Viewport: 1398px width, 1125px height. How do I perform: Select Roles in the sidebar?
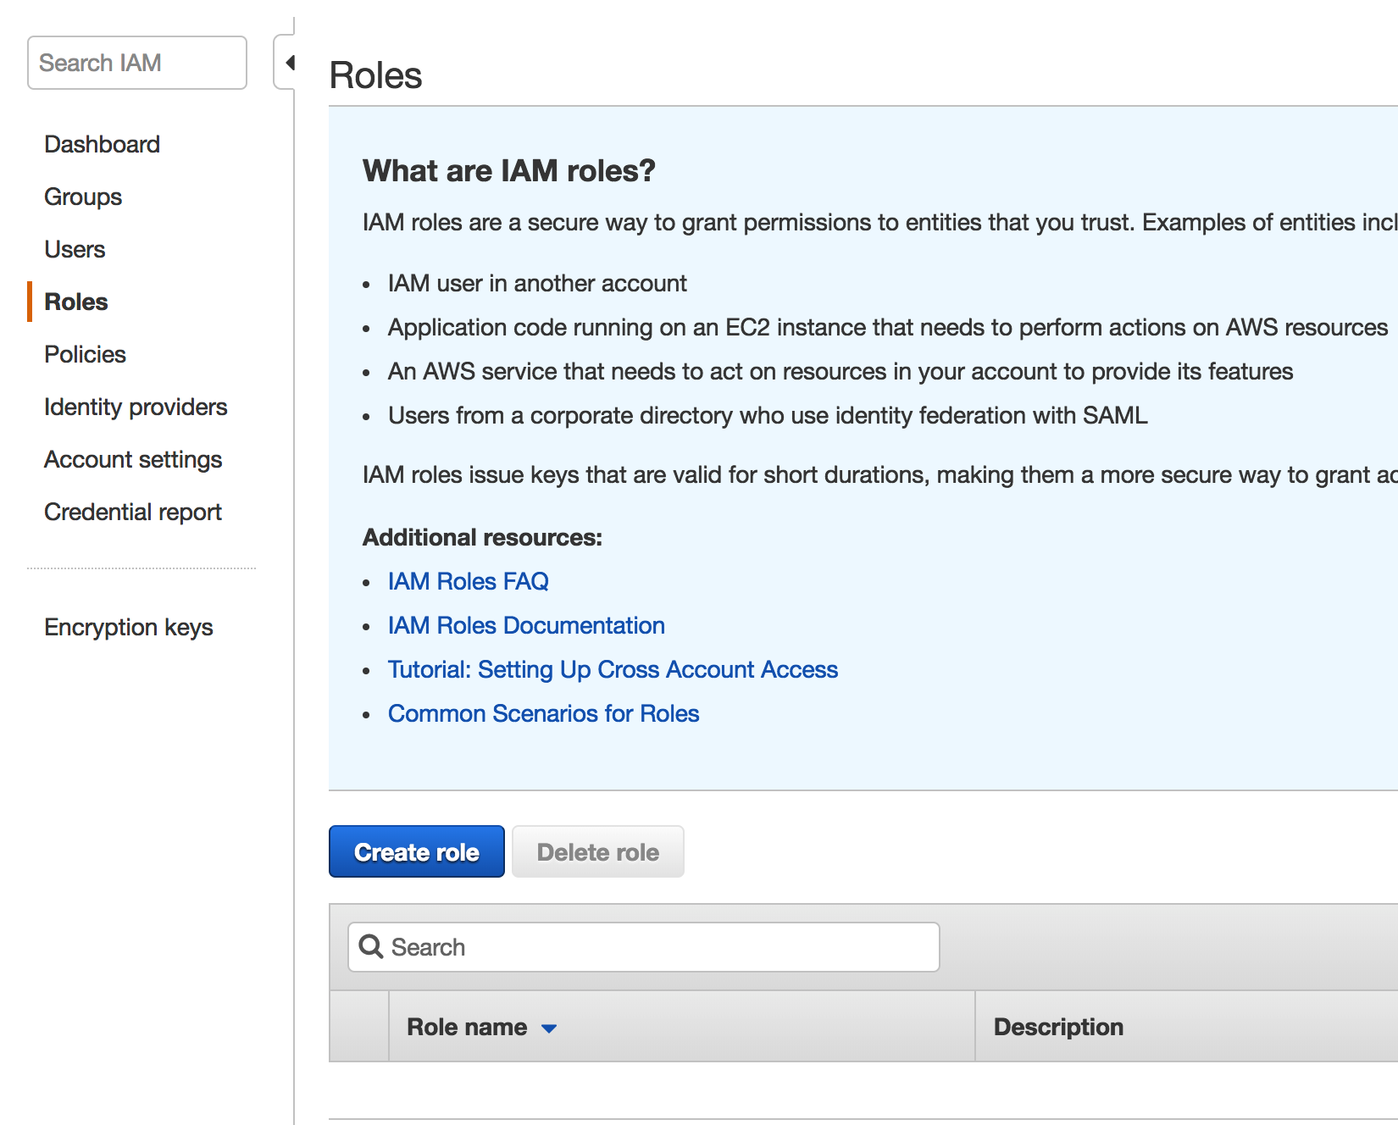coord(76,302)
